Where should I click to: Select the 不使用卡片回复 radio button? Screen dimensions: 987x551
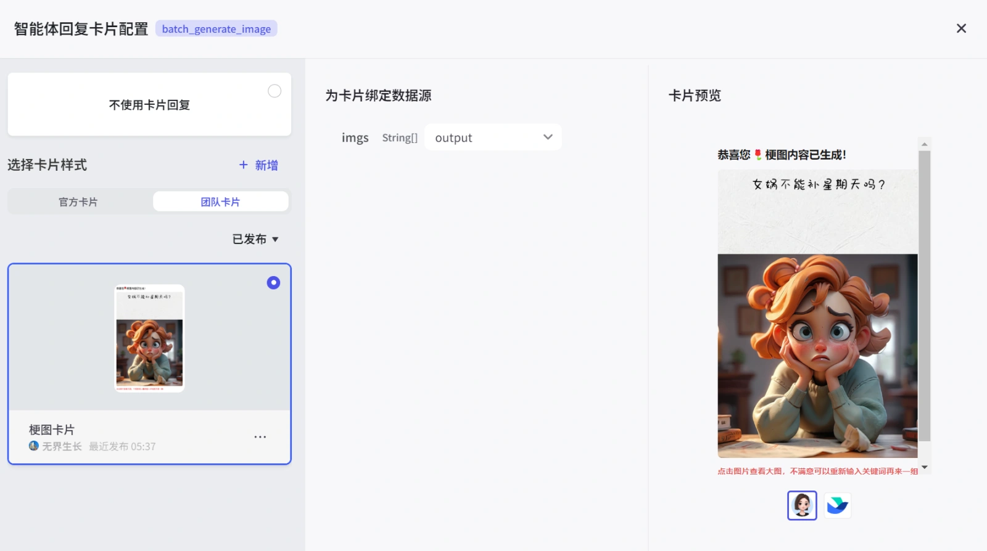coord(275,91)
